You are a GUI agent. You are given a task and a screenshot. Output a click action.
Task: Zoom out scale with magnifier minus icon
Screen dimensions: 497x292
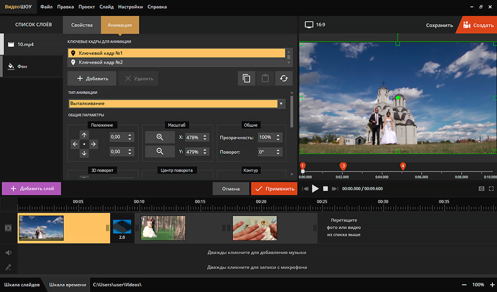point(160,151)
